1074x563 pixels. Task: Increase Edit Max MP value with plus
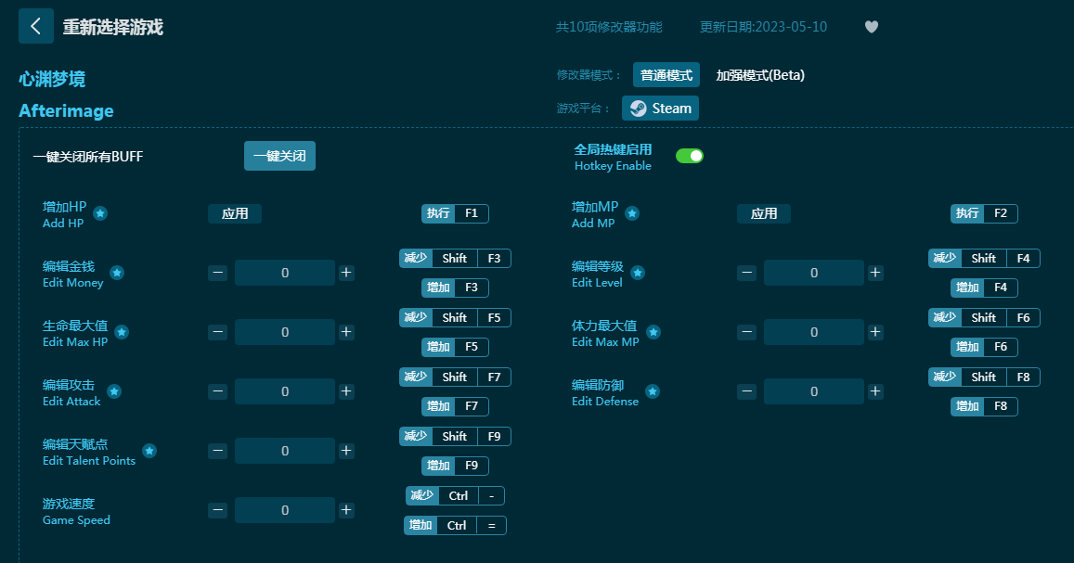point(875,332)
